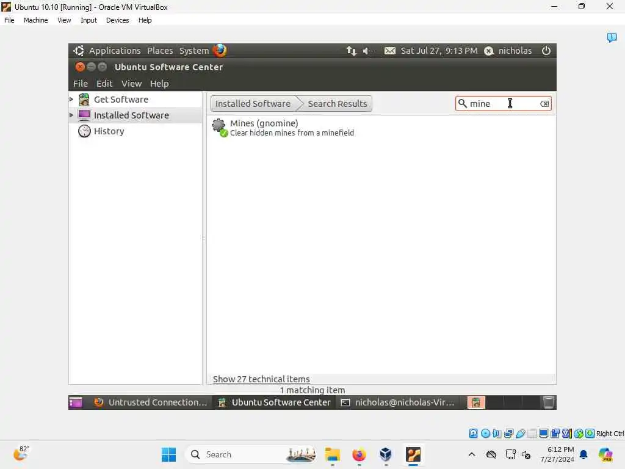Open the System menu in the GNOME panel

pos(193,51)
